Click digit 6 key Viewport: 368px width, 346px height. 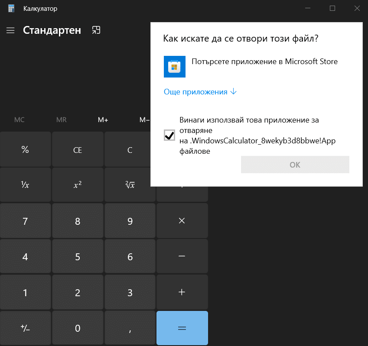coord(130,256)
